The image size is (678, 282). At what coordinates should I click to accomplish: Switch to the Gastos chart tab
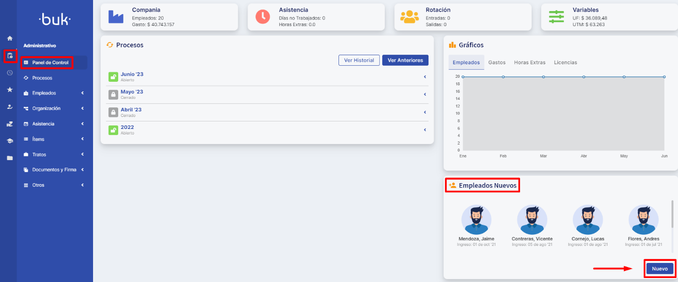[x=497, y=63]
